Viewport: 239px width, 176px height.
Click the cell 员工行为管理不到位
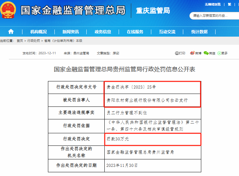[x=153, y=113]
